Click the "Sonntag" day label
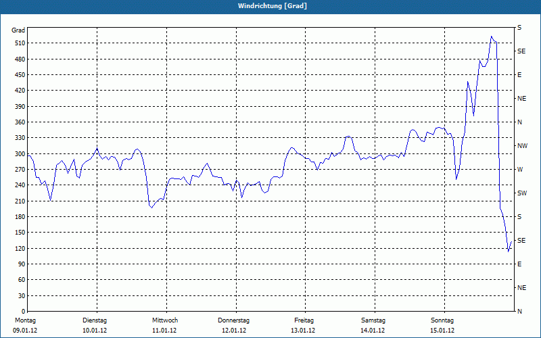The height and width of the screenshot is (338, 541). tap(442, 320)
